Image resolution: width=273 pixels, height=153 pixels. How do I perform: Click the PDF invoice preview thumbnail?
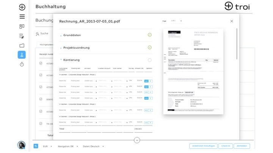(193, 71)
